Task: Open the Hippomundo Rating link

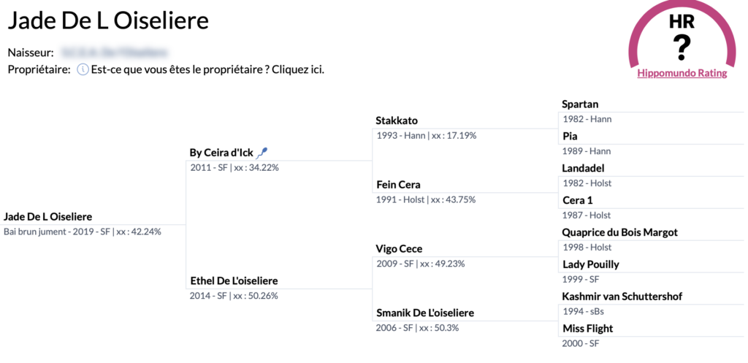Action: pos(682,73)
